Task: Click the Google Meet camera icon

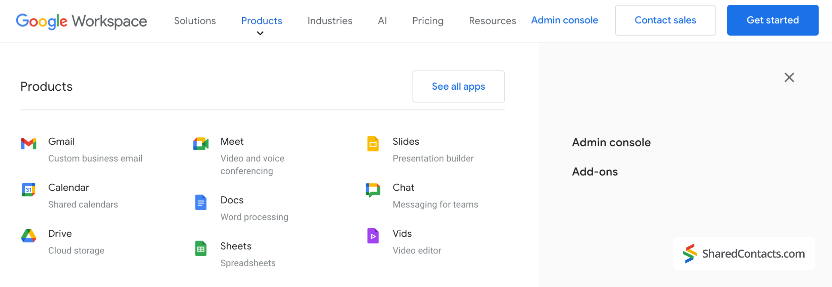Action: [201, 144]
